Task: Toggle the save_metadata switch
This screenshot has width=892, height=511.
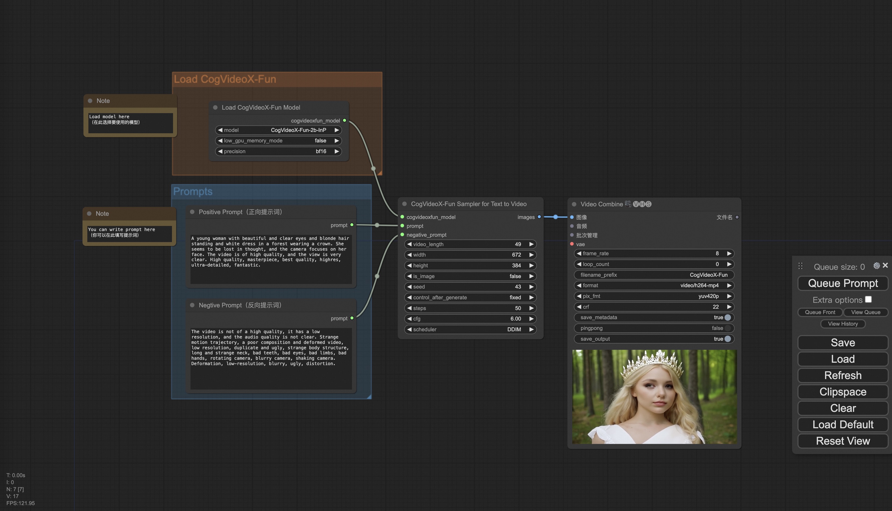Action: tap(728, 317)
